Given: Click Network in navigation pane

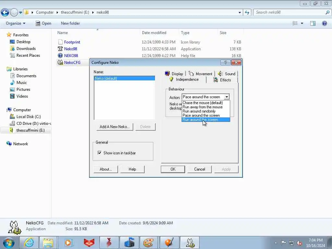Looking at the screenshot, I should coord(20,144).
